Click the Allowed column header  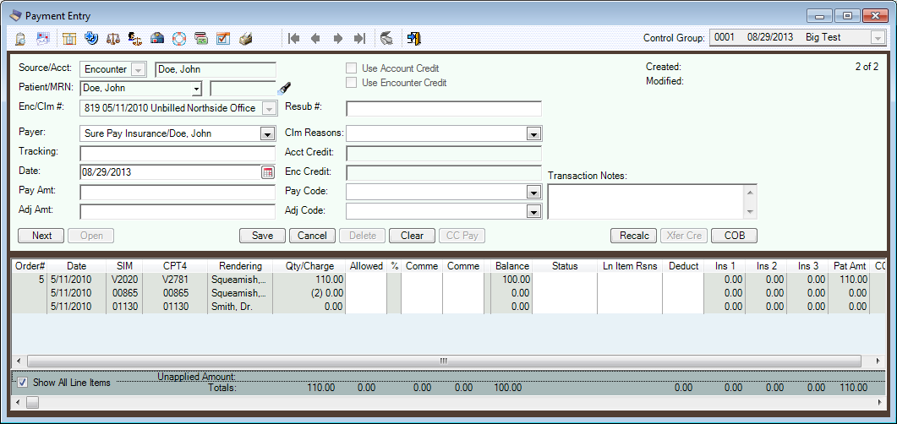(x=367, y=266)
